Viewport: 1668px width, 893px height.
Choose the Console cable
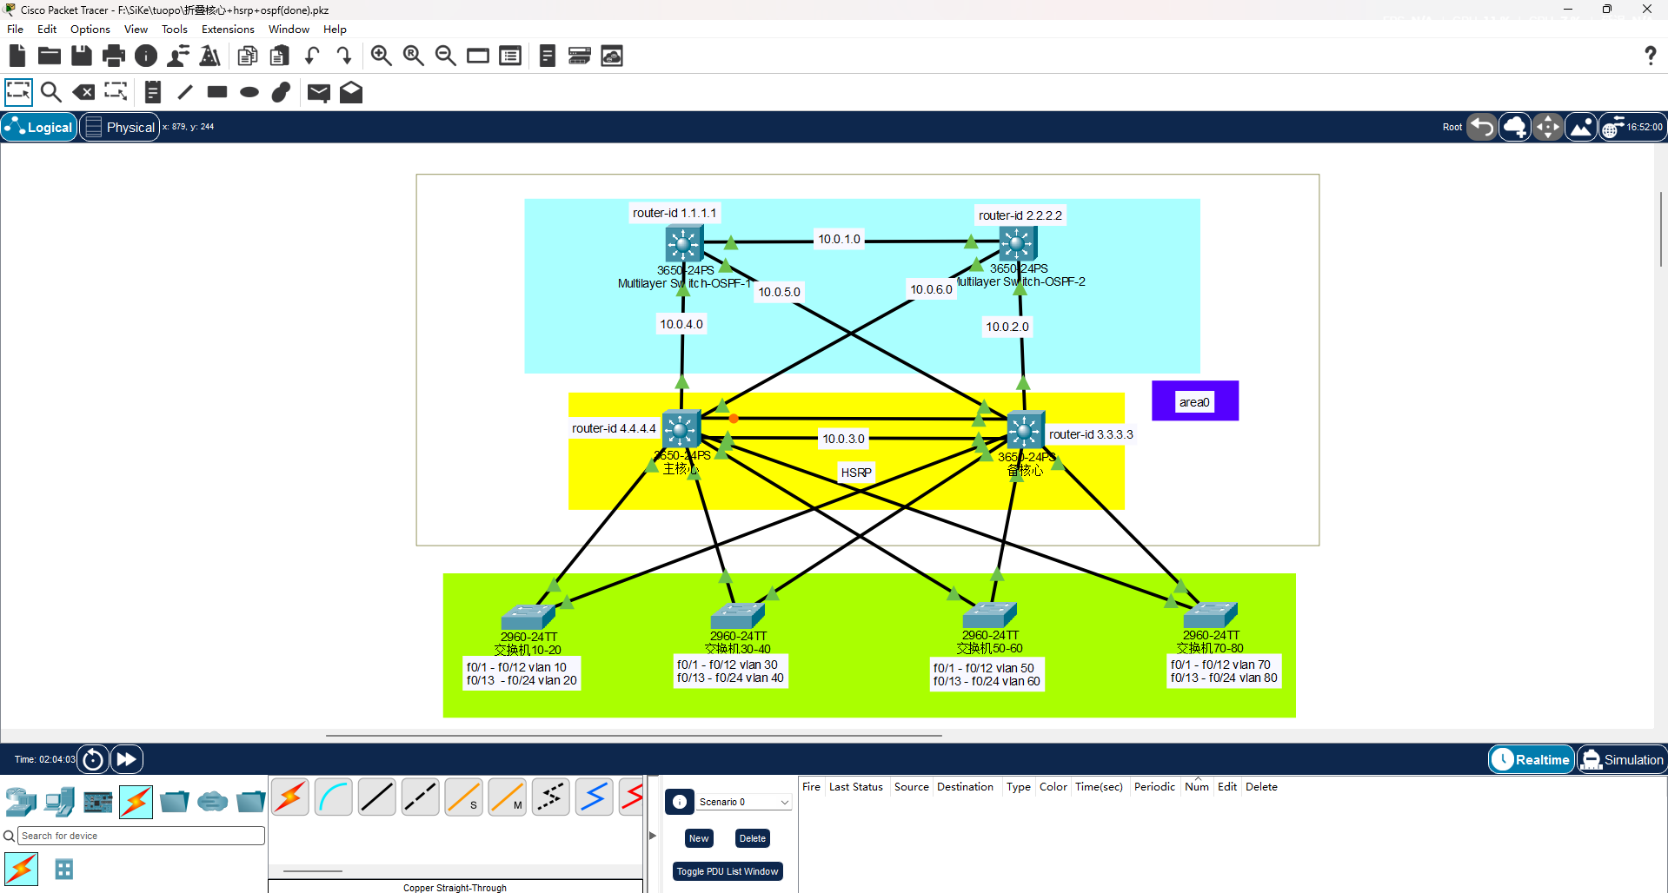(x=334, y=797)
